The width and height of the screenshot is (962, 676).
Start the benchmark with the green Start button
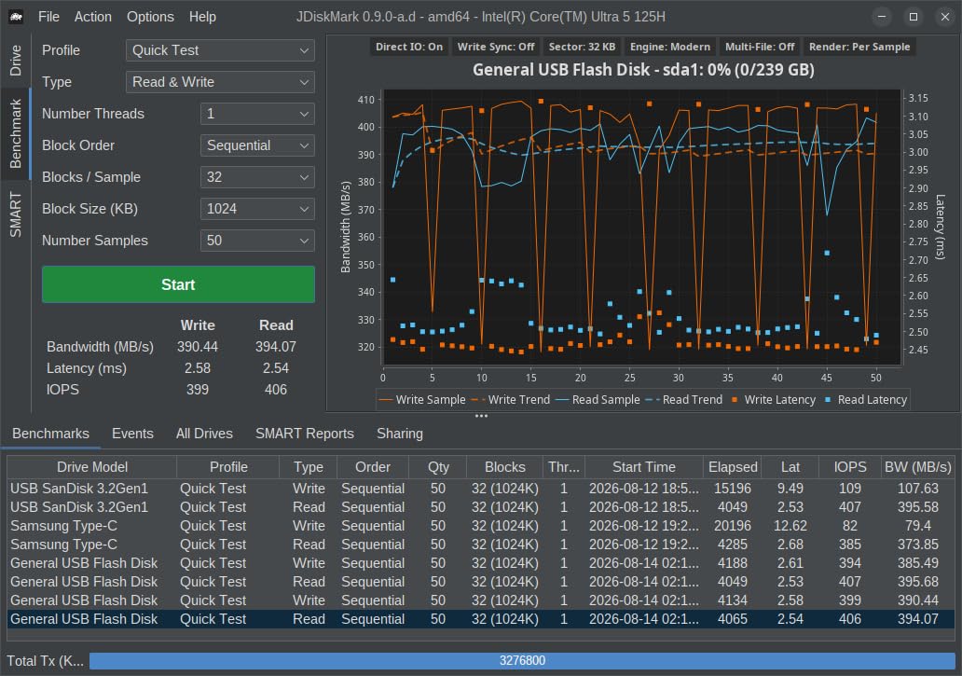[179, 284]
